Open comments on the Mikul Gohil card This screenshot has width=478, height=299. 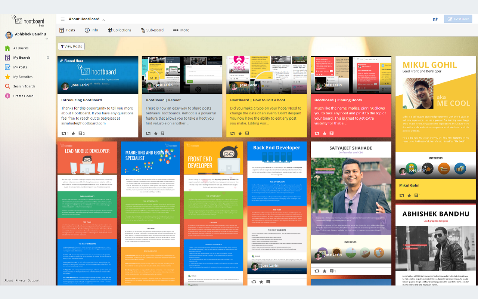pyautogui.click(x=417, y=195)
